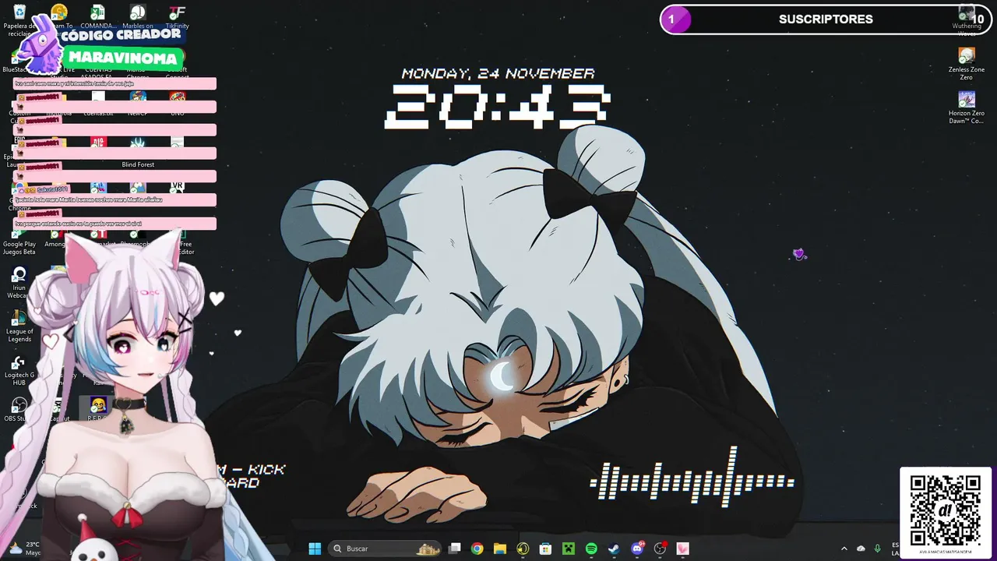
Task: Open the Windows Start menu
Action: (315, 549)
